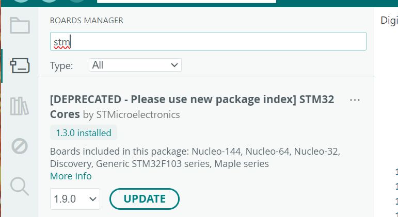Click the boards search field containing "stm"
This screenshot has height=217, width=398.
(x=208, y=41)
